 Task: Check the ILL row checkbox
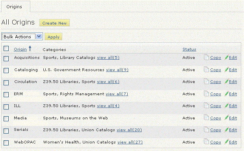6,107
